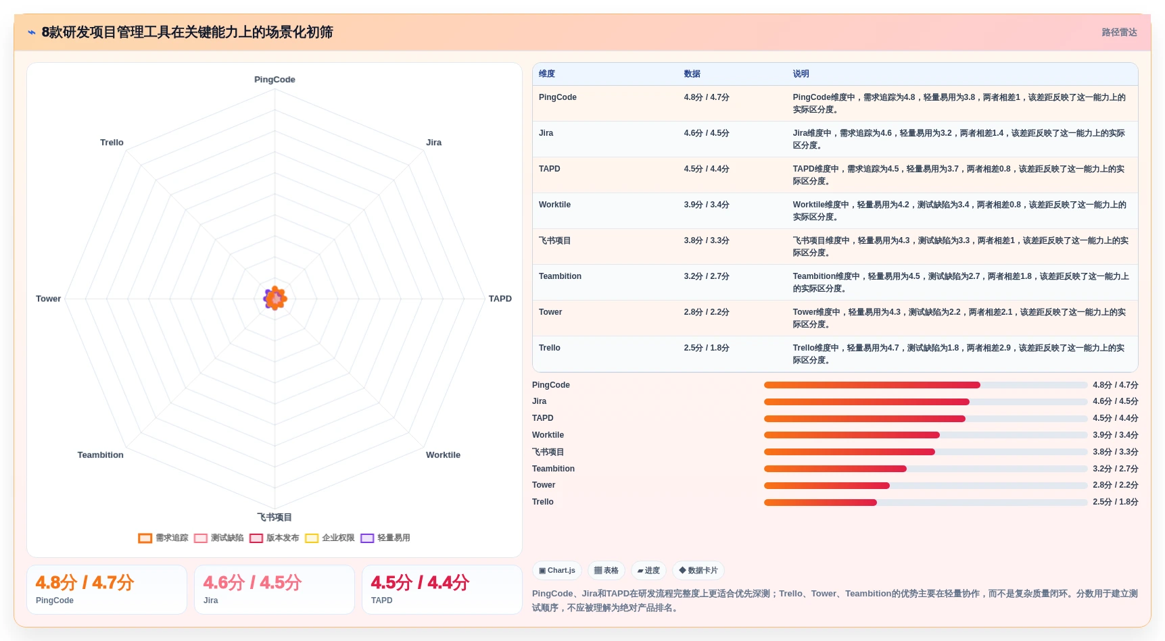Toggle the 企业权限 legend swatch
1165x641 pixels.
pos(312,538)
